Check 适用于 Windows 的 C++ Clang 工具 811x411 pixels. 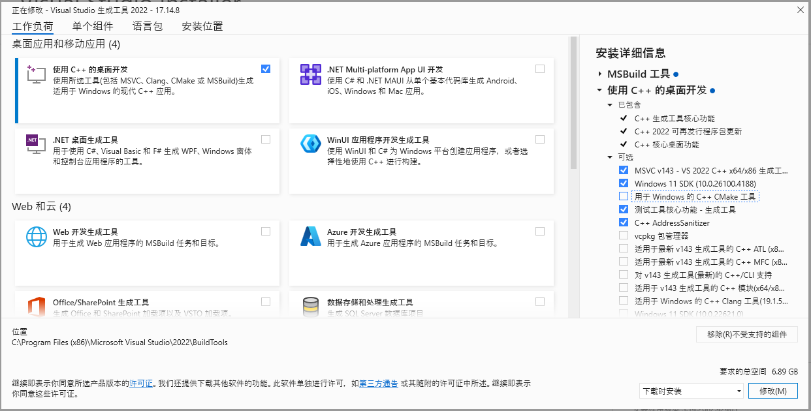624,301
